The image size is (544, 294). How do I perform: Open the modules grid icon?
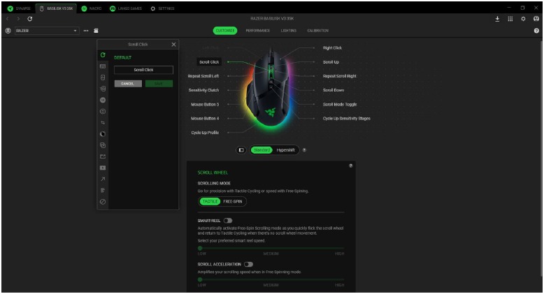click(x=510, y=19)
